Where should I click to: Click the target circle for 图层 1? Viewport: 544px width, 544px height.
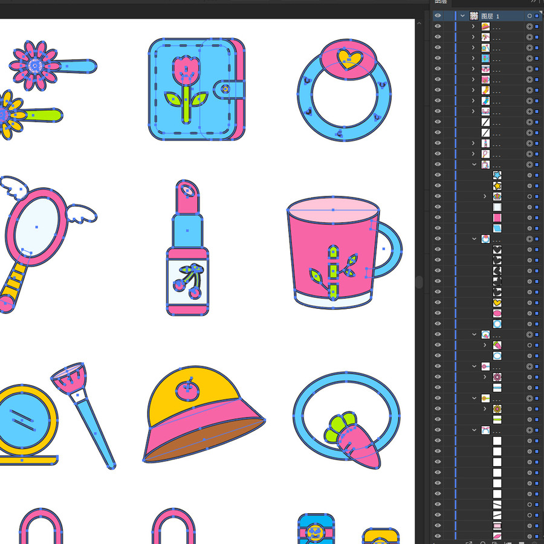[529, 16]
